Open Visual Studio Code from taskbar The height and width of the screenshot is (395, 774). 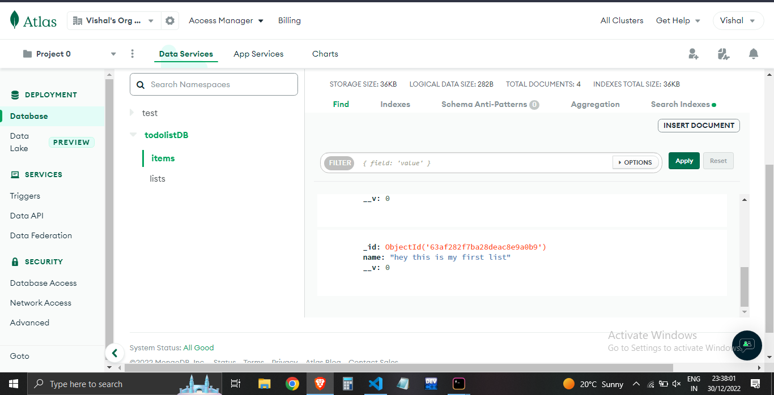(376, 384)
